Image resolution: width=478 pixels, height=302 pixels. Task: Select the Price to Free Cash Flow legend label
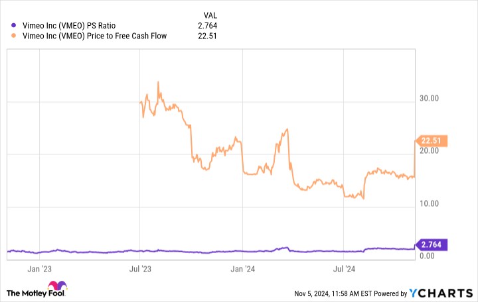click(x=94, y=36)
